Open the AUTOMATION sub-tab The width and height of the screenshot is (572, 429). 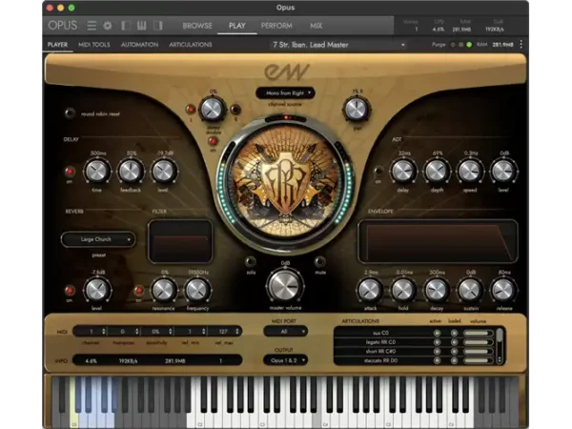pyautogui.click(x=140, y=45)
